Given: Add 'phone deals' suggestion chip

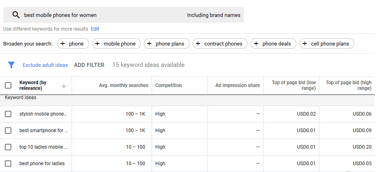Looking at the screenshot, I should click(x=273, y=44).
